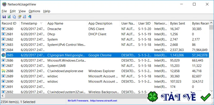
Task: Open the Properties toolbar icon
Action: 19,17
